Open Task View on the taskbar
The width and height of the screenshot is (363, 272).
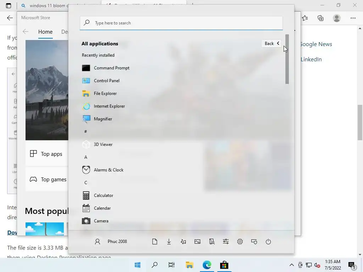point(172,265)
